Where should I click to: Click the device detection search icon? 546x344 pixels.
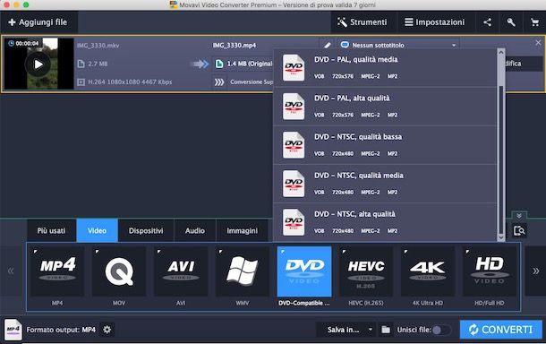click(519, 231)
